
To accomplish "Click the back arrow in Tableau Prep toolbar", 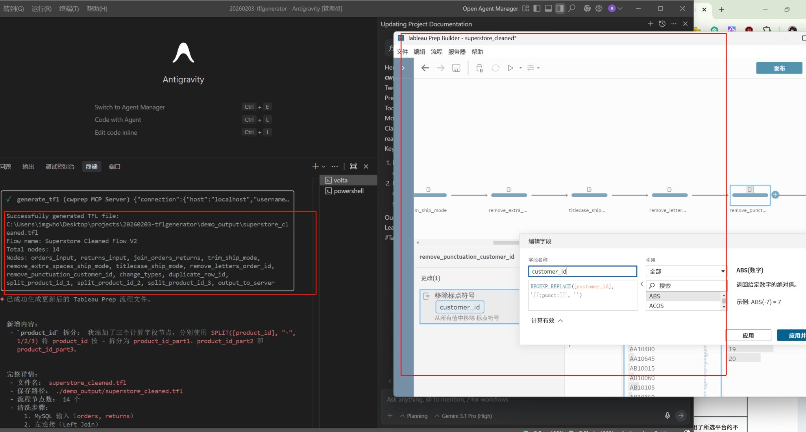I will (x=425, y=68).
